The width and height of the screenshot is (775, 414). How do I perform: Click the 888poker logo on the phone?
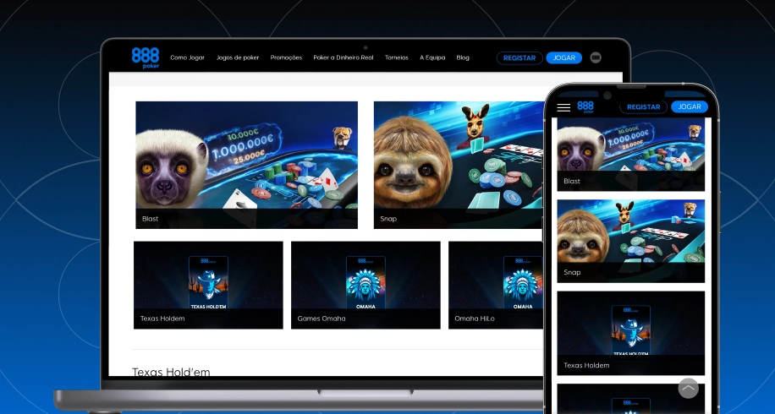tap(585, 107)
